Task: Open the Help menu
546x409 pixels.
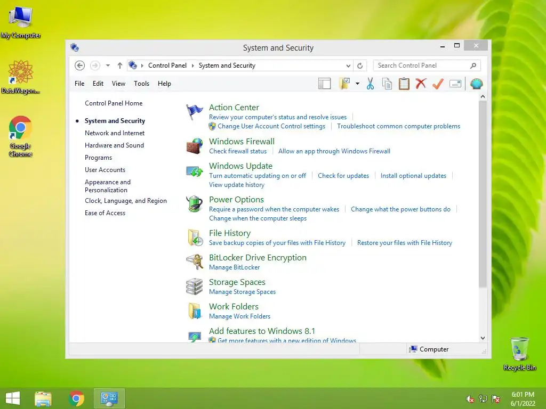Action: tap(164, 84)
